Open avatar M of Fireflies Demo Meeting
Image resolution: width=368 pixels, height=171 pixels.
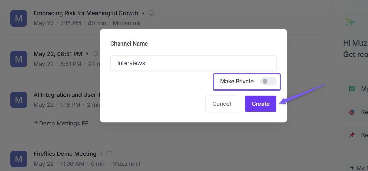pos(19,159)
